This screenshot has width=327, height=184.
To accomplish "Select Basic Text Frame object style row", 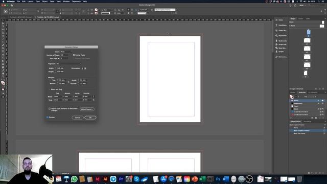I will pos(307,133).
